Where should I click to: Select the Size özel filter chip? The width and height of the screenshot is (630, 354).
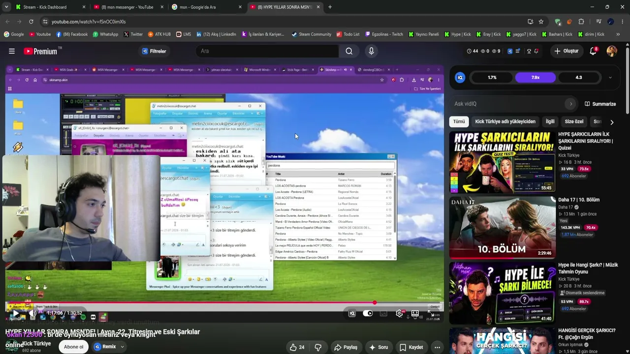click(x=574, y=122)
